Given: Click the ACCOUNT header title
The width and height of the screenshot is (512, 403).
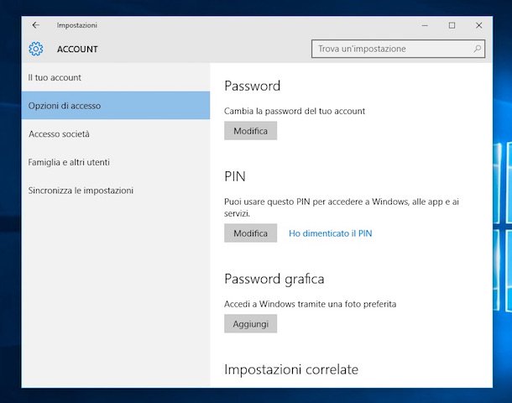Looking at the screenshot, I should 77,49.
